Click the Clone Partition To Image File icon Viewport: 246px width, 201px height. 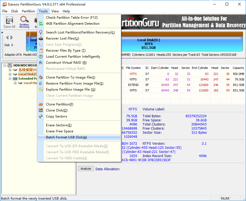41,77
